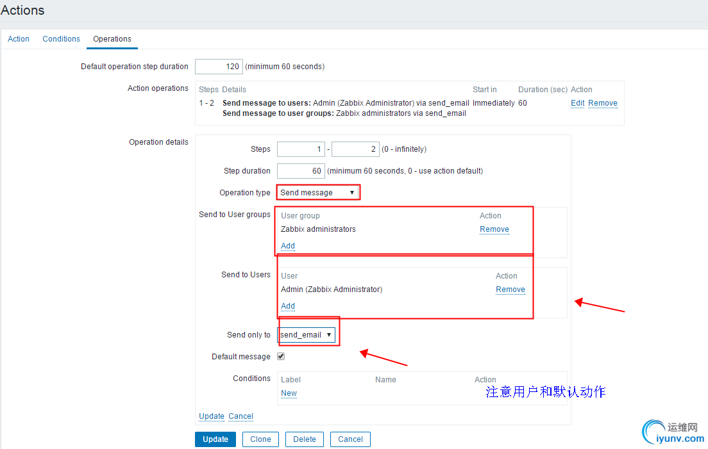Click the Delete button
This screenshot has width=708, height=449.
pos(305,439)
